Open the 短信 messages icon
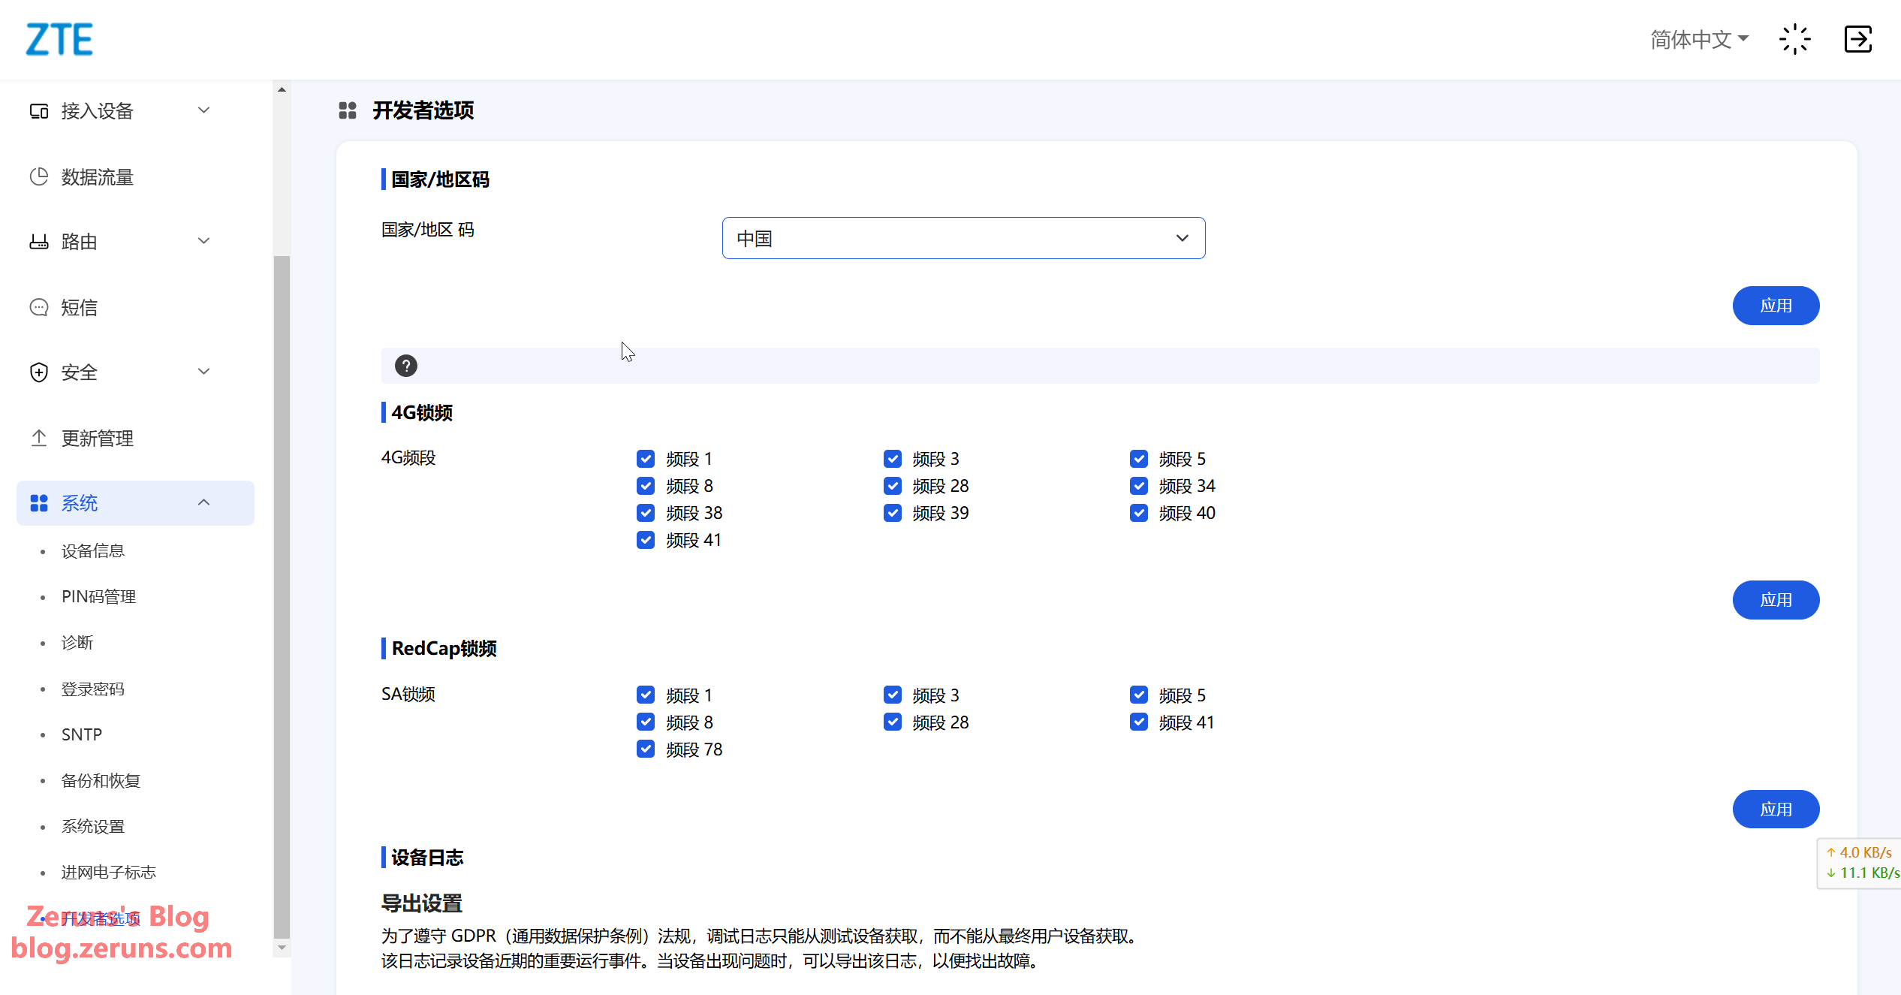 39,308
